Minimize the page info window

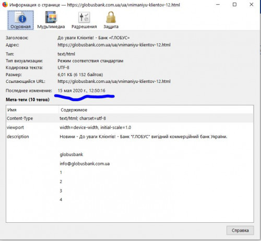[218, 5]
